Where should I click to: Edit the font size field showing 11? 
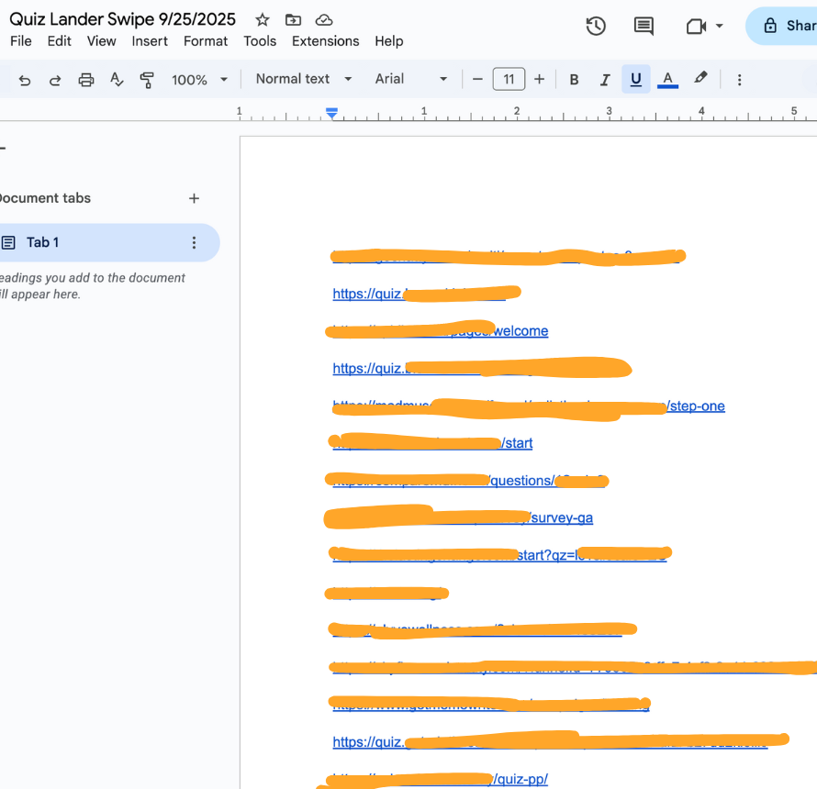(509, 79)
